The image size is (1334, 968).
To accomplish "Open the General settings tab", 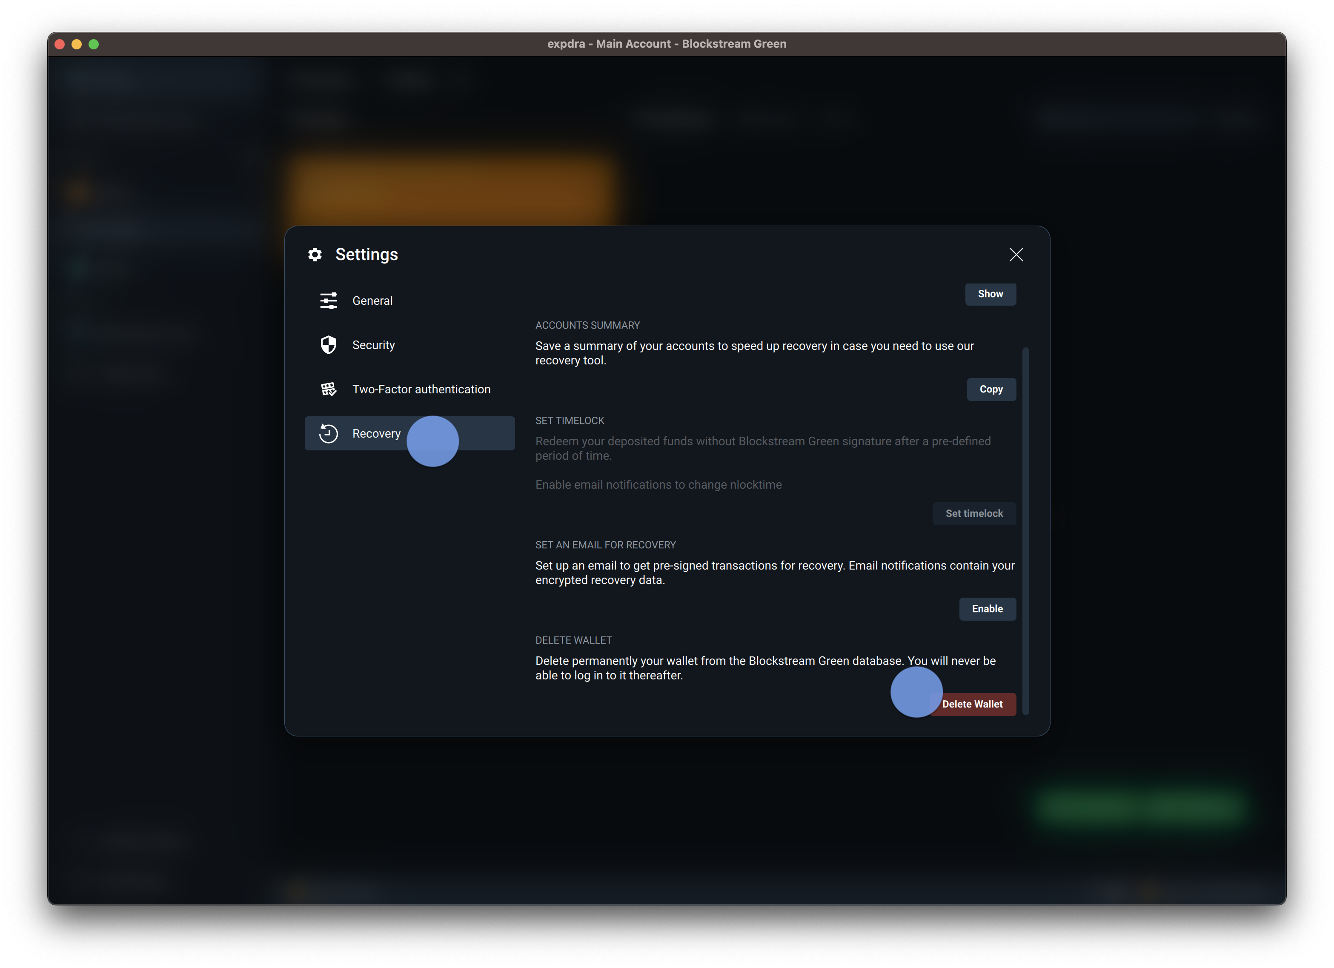I will click(x=409, y=301).
